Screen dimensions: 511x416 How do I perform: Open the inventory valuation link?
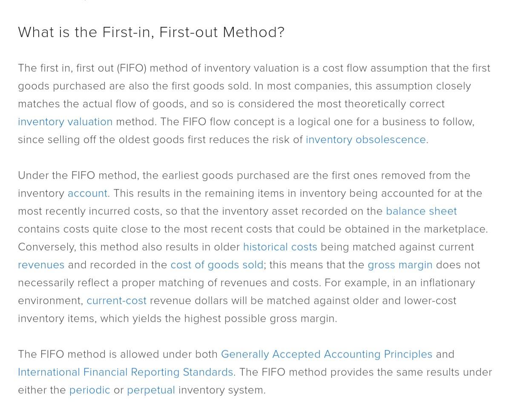pyautogui.click(x=65, y=122)
